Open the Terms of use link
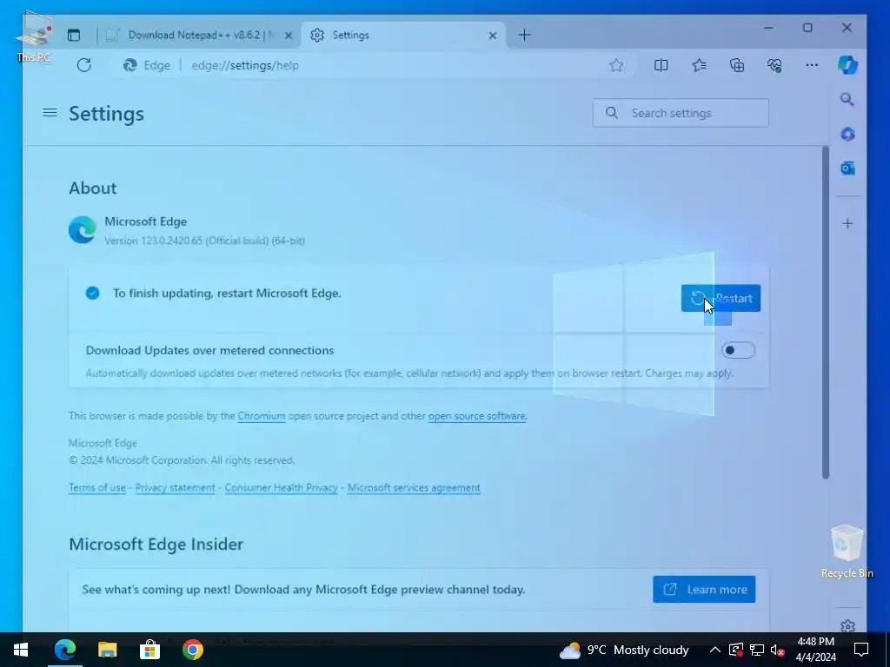The image size is (890, 667). click(97, 488)
